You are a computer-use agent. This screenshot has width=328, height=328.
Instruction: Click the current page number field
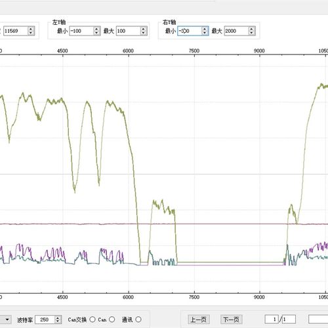point(272,319)
